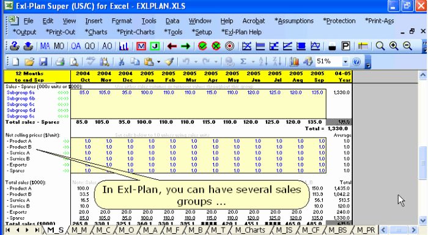428x235 pixels.
Task: Click the October Subgroup 6a cell 85.0
Action: pyautogui.click(x=84, y=92)
